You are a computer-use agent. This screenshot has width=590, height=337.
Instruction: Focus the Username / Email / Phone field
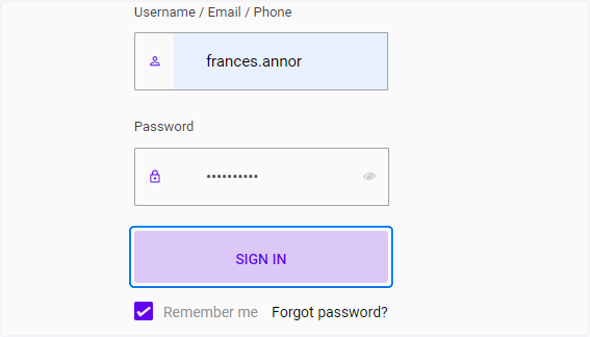click(x=261, y=61)
